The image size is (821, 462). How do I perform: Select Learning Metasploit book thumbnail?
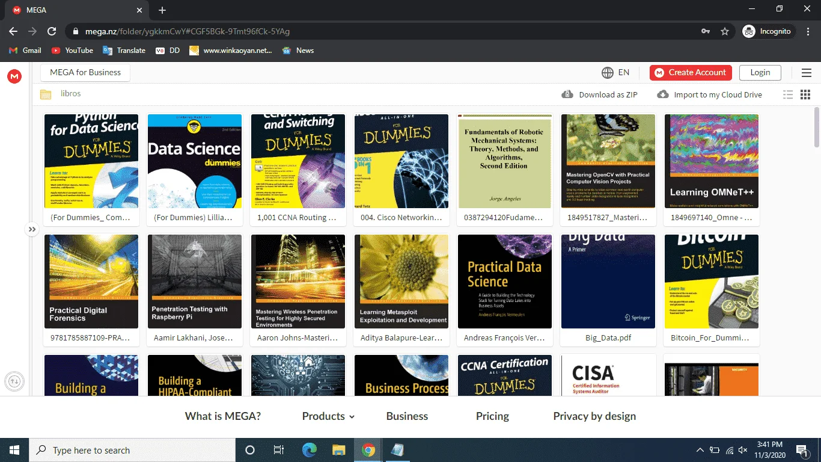coord(401,282)
